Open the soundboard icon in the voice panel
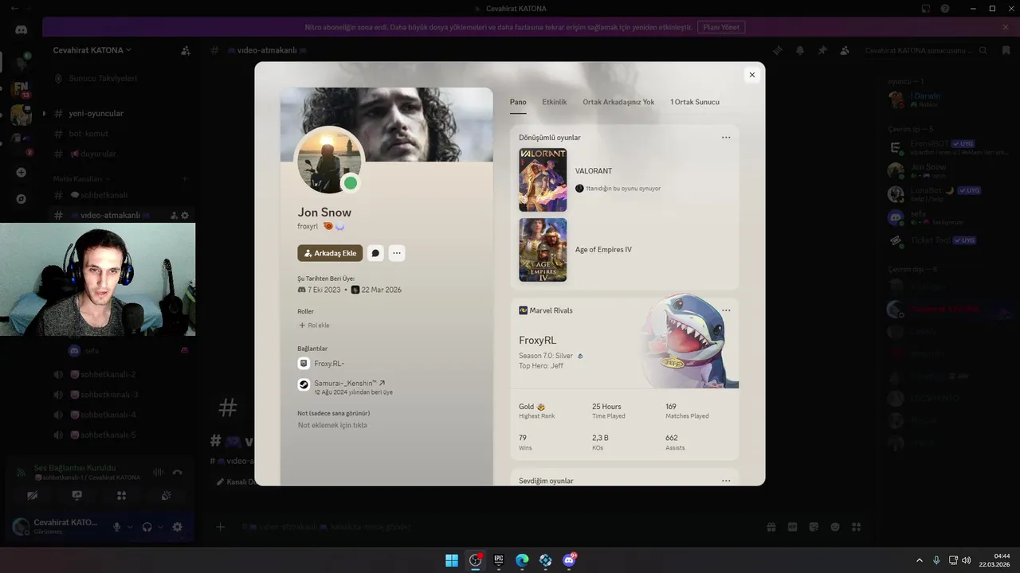This screenshot has width=1020, height=573. click(166, 495)
